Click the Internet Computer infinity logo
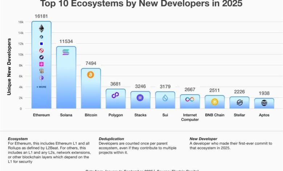This screenshot has width=283, height=171. pyautogui.click(x=190, y=99)
